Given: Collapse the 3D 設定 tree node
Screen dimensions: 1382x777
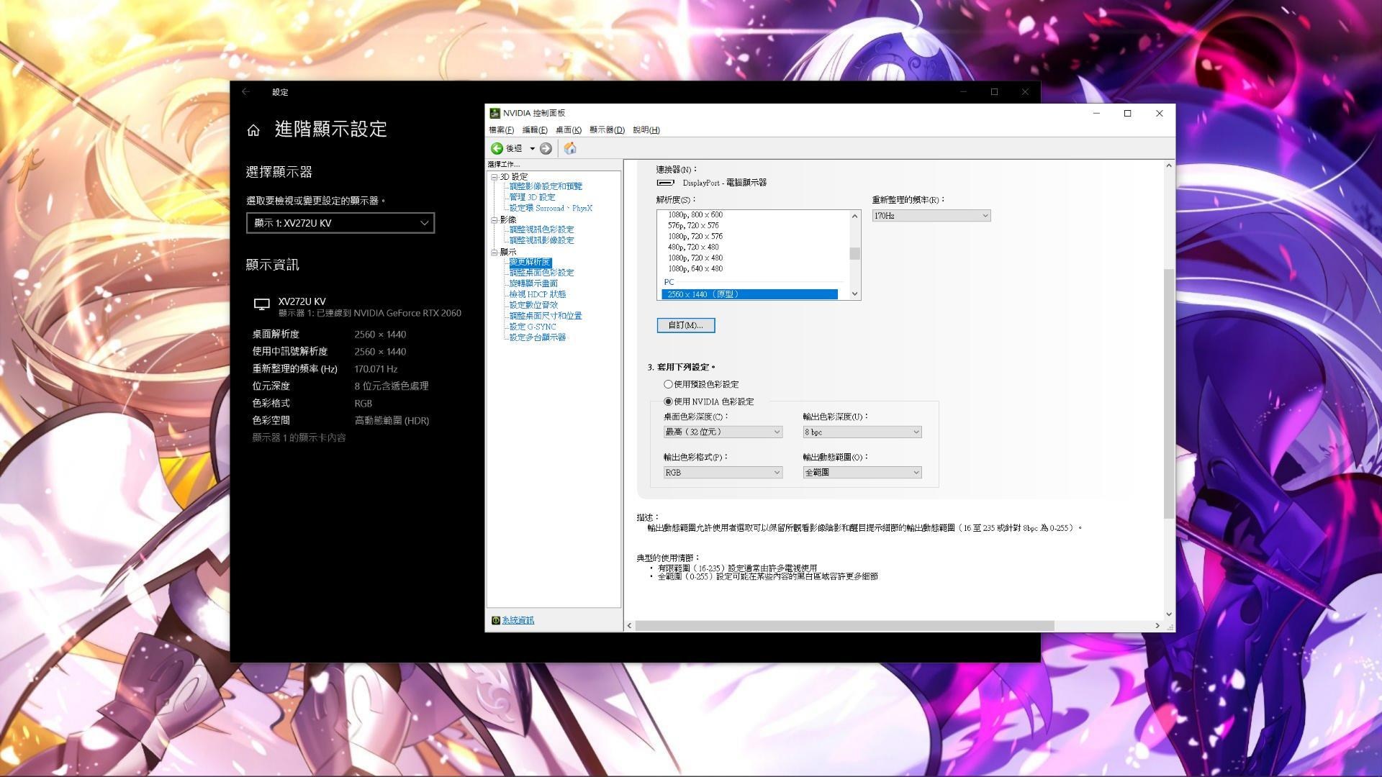Looking at the screenshot, I should point(494,177).
